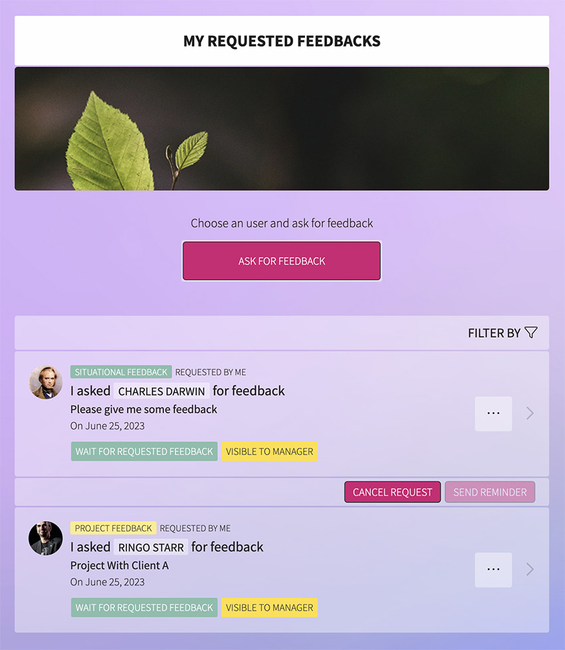Screen dimensions: 565x650
Task: Click the Ask For Feedback button
Action: (282, 261)
